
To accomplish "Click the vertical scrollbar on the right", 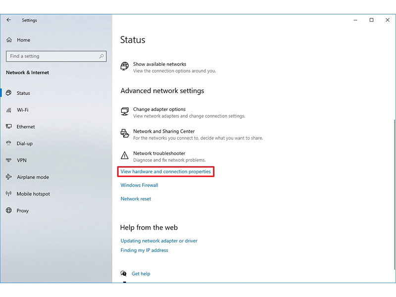I will coord(394,195).
